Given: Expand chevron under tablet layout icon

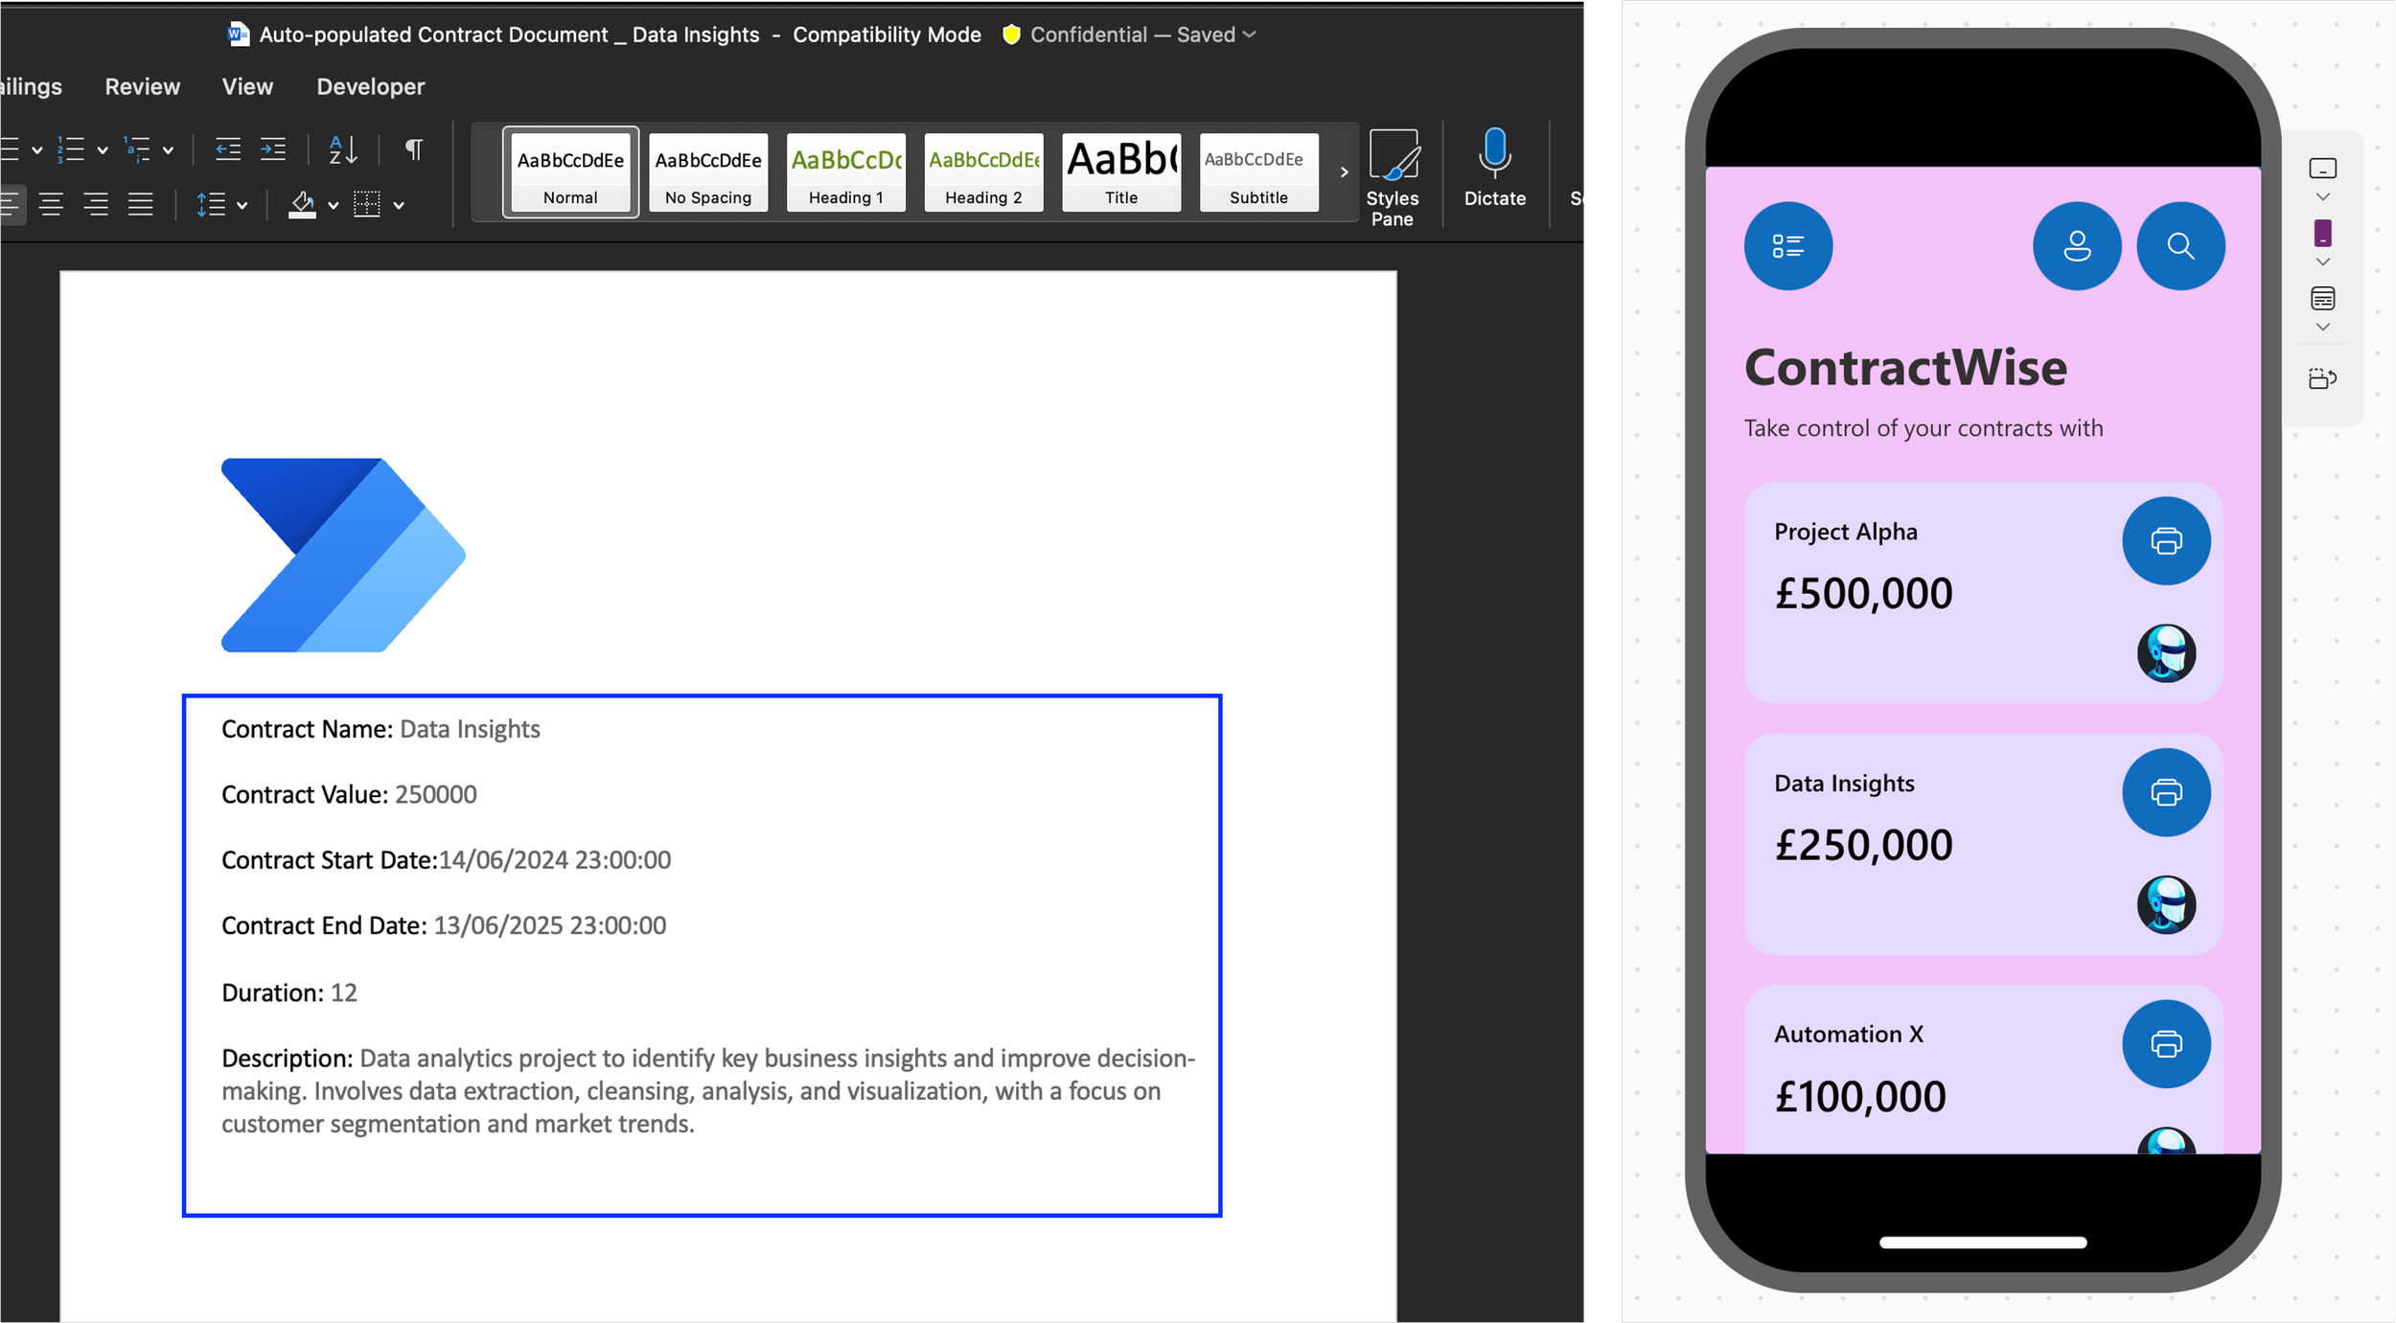Looking at the screenshot, I should [2322, 197].
